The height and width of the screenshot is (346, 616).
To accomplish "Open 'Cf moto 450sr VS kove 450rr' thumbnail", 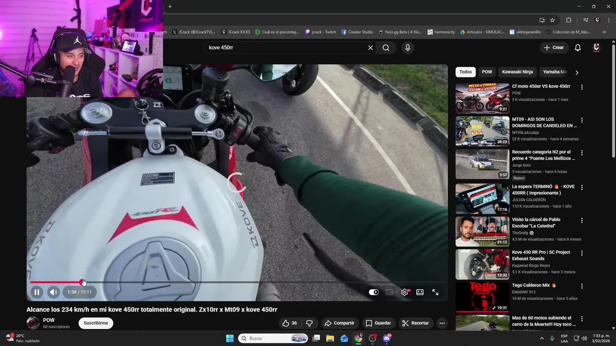I will coord(482,98).
